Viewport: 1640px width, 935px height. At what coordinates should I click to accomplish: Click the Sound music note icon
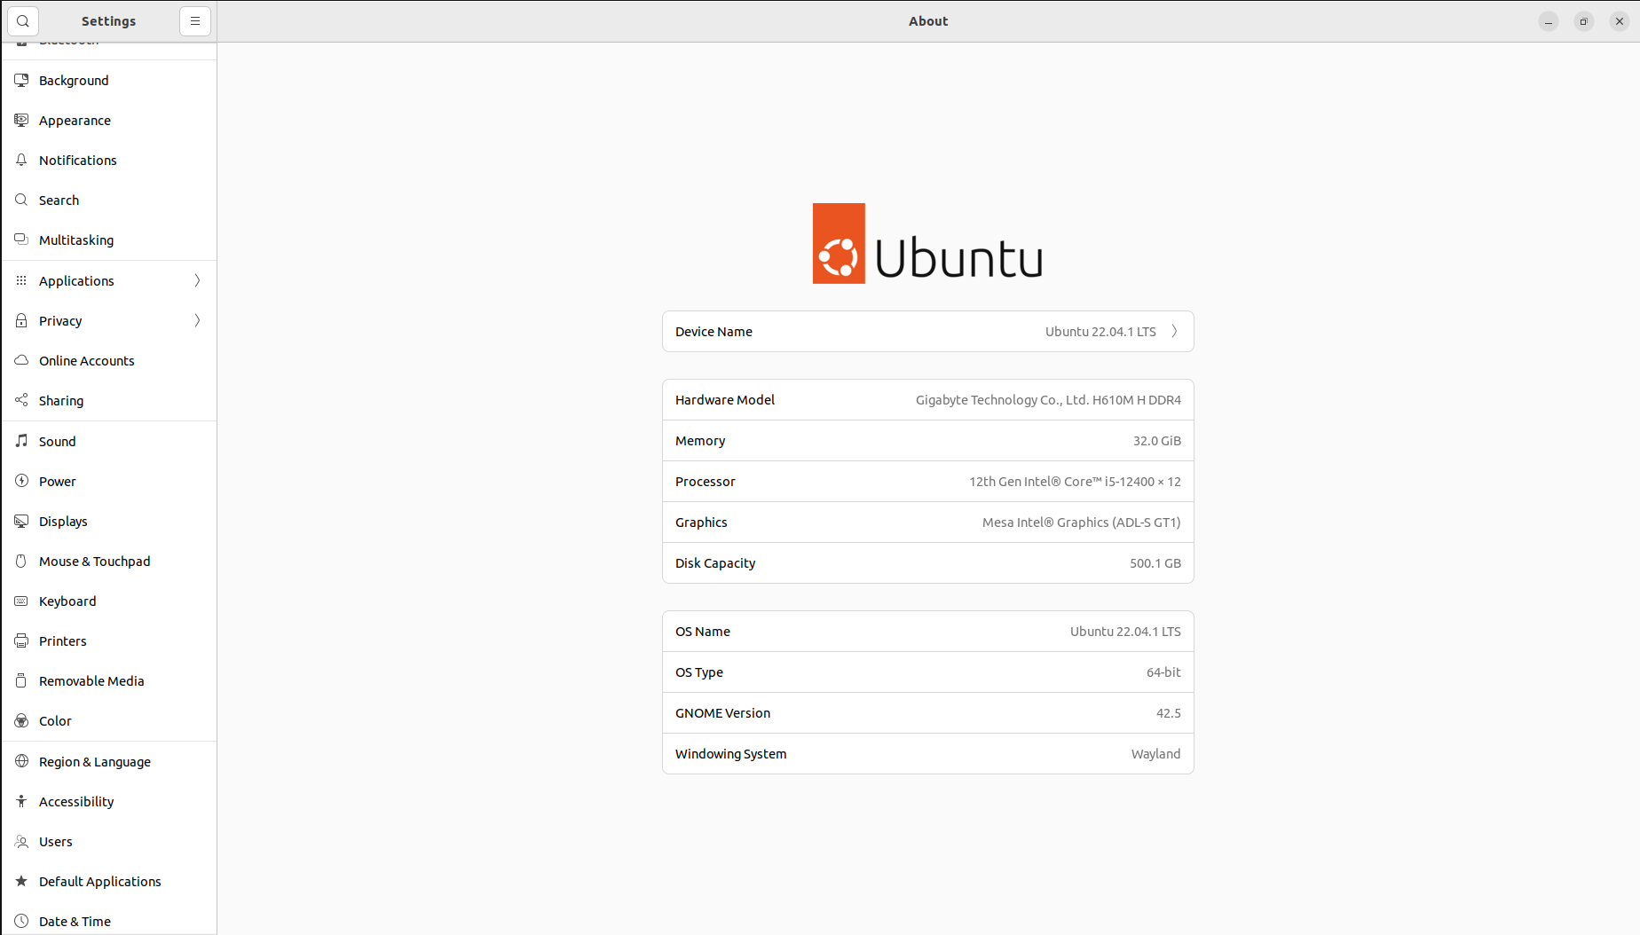[x=21, y=441]
